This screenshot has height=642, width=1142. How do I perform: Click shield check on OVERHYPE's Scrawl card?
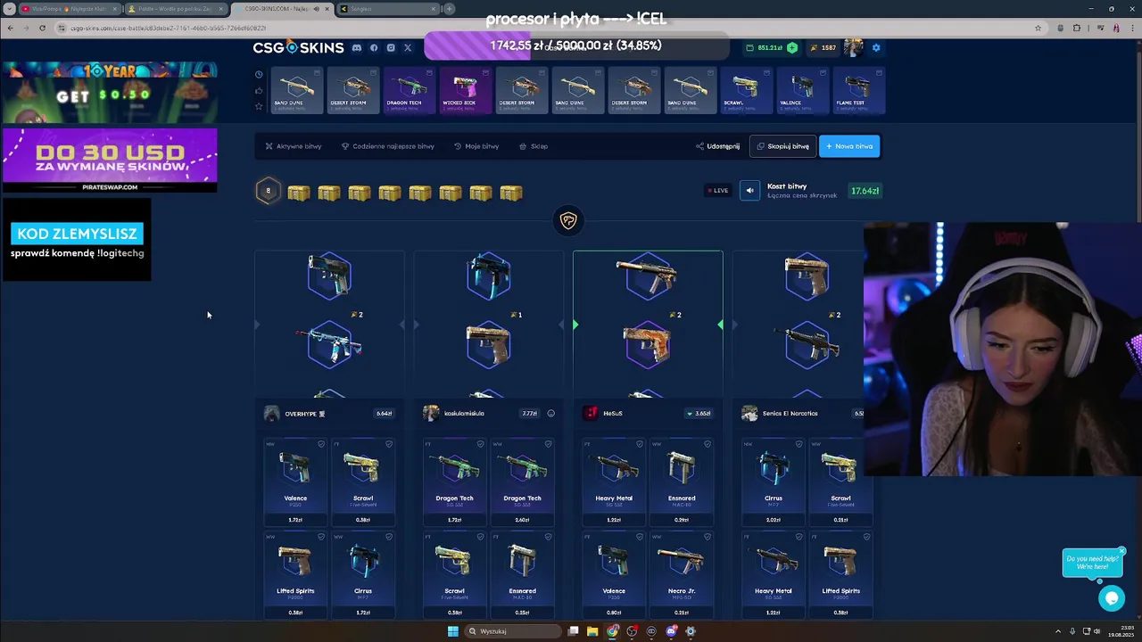click(389, 444)
